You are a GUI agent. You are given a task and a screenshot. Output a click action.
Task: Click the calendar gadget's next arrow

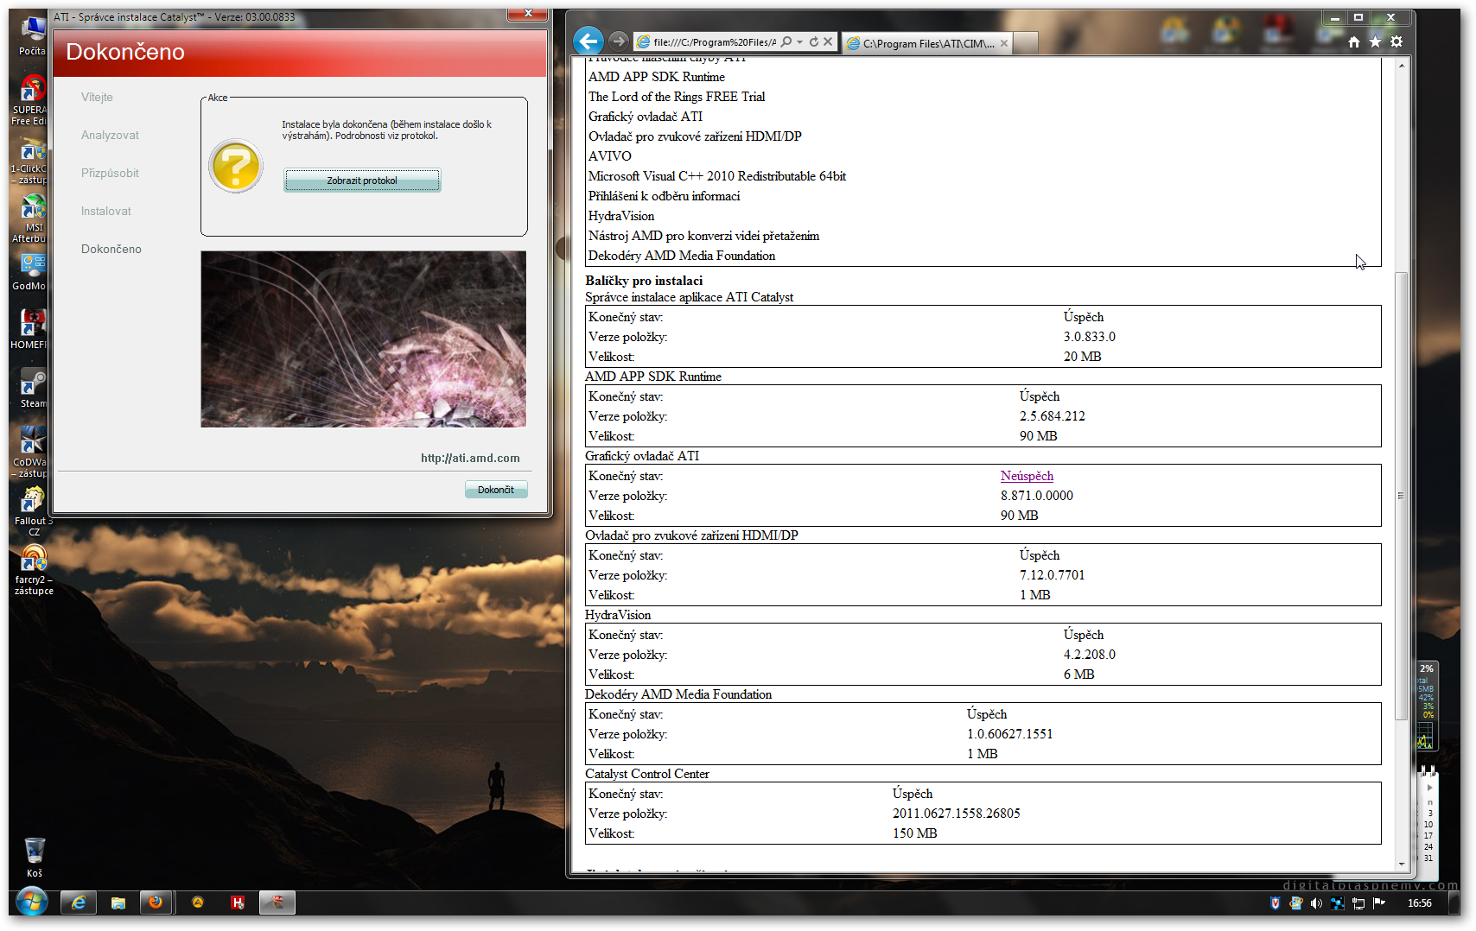click(1429, 788)
